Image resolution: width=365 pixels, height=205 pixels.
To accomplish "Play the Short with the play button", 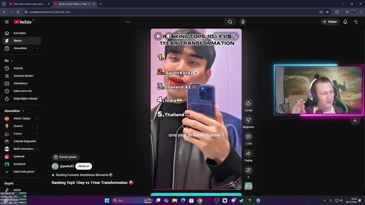I will pyautogui.click(x=158, y=36).
